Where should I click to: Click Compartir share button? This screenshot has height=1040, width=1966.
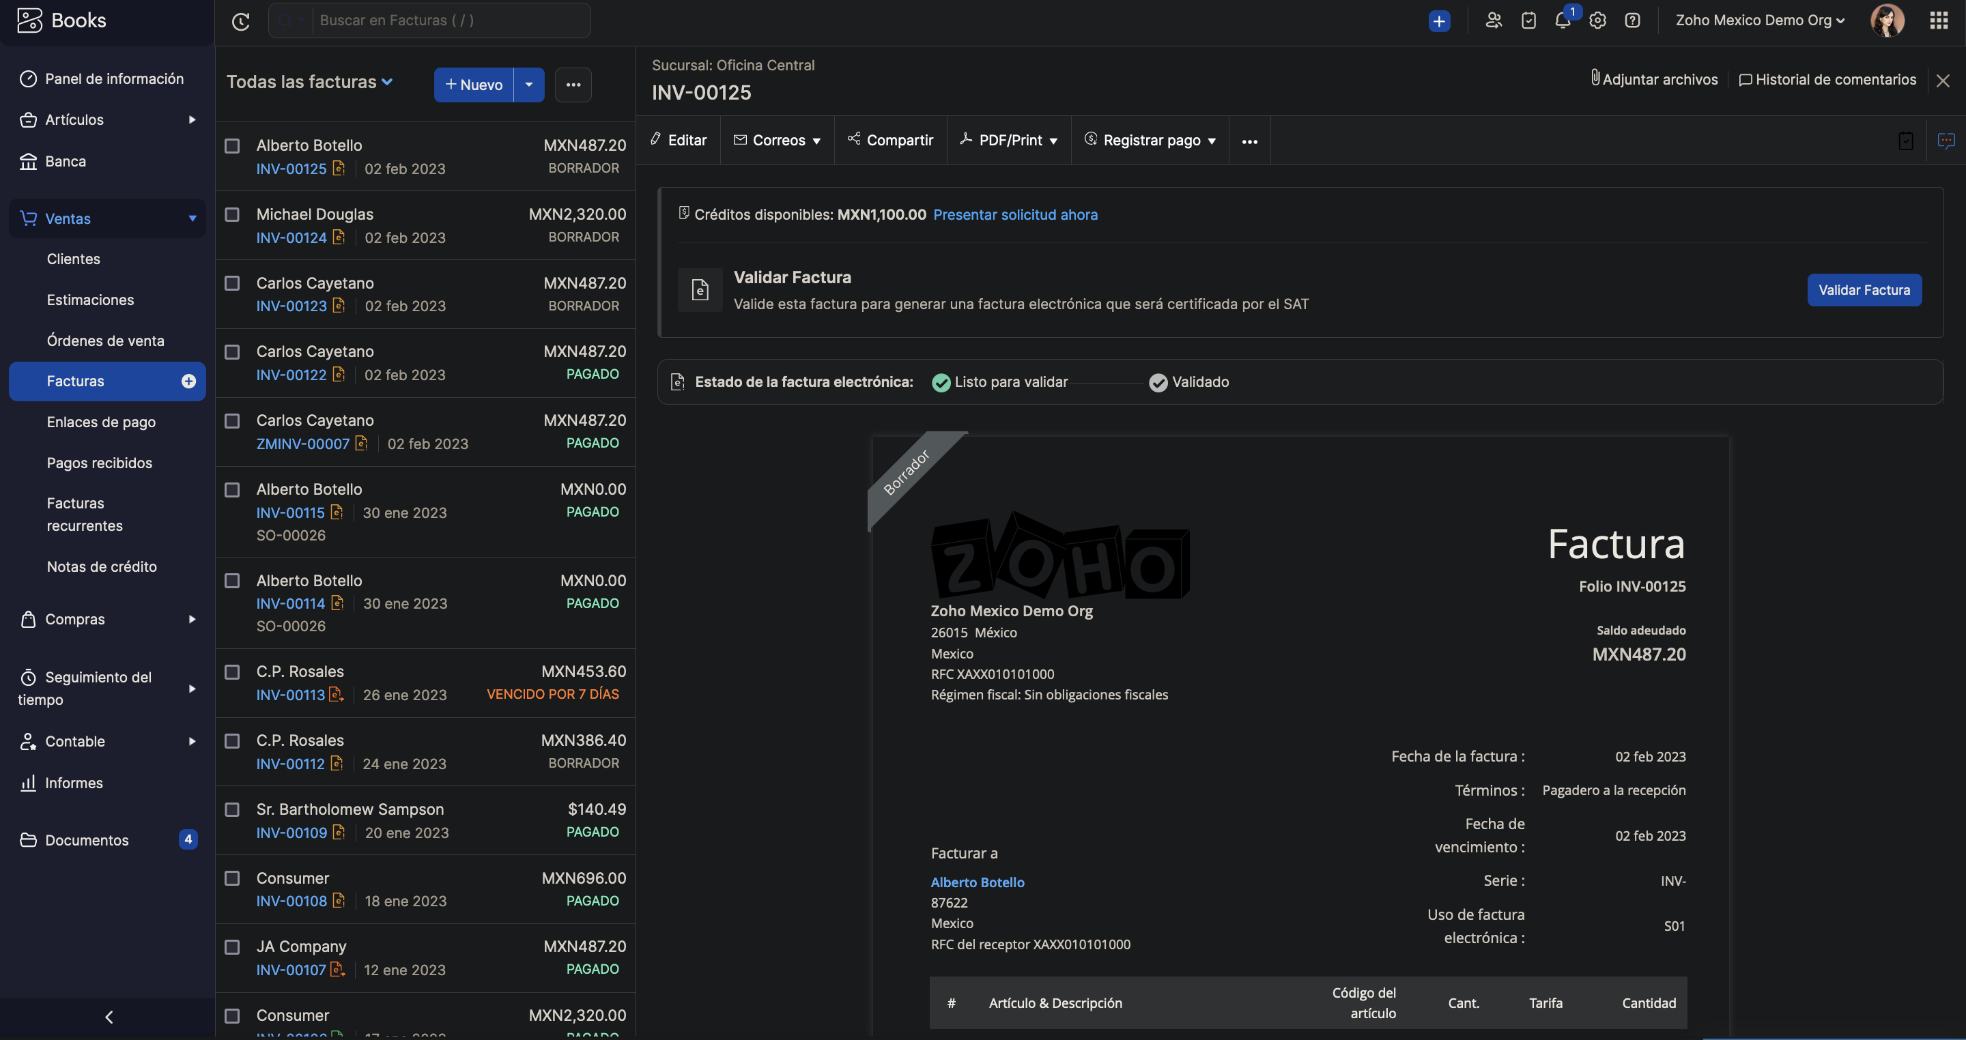890,140
